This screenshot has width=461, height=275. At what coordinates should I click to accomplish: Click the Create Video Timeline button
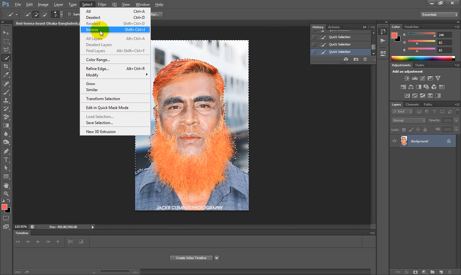[x=191, y=258]
